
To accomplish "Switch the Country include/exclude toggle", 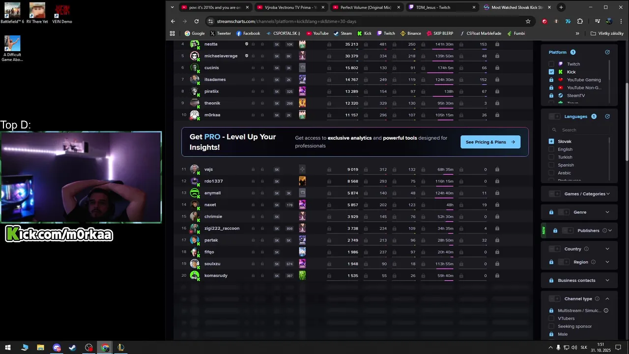I will tap(554, 249).
